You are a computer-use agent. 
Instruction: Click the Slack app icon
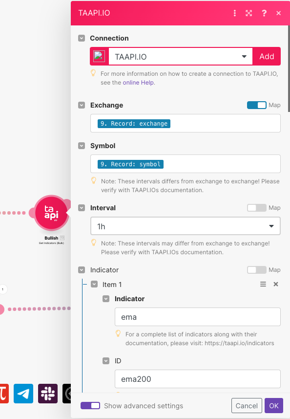[x=48, y=394]
